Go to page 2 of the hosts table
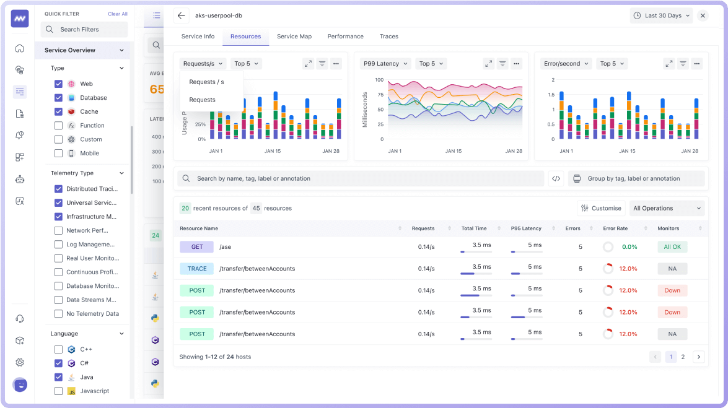Image resolution: width=728 pixels, height=408 pixels. 683,357
